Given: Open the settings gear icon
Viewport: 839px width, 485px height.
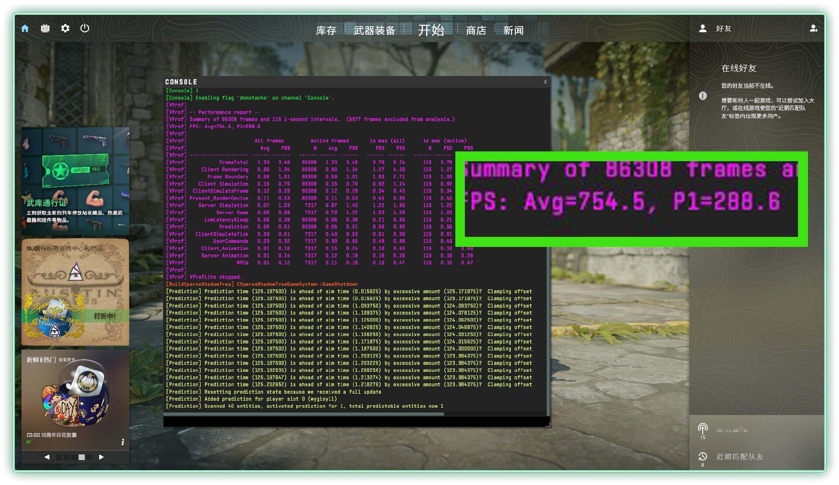Looking at the screenshot, I should pyautogui.click(x=65, y=28).
